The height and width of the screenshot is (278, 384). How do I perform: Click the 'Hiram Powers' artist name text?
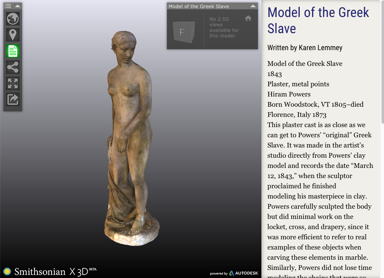pyautogui.click(x=289, y=94)
